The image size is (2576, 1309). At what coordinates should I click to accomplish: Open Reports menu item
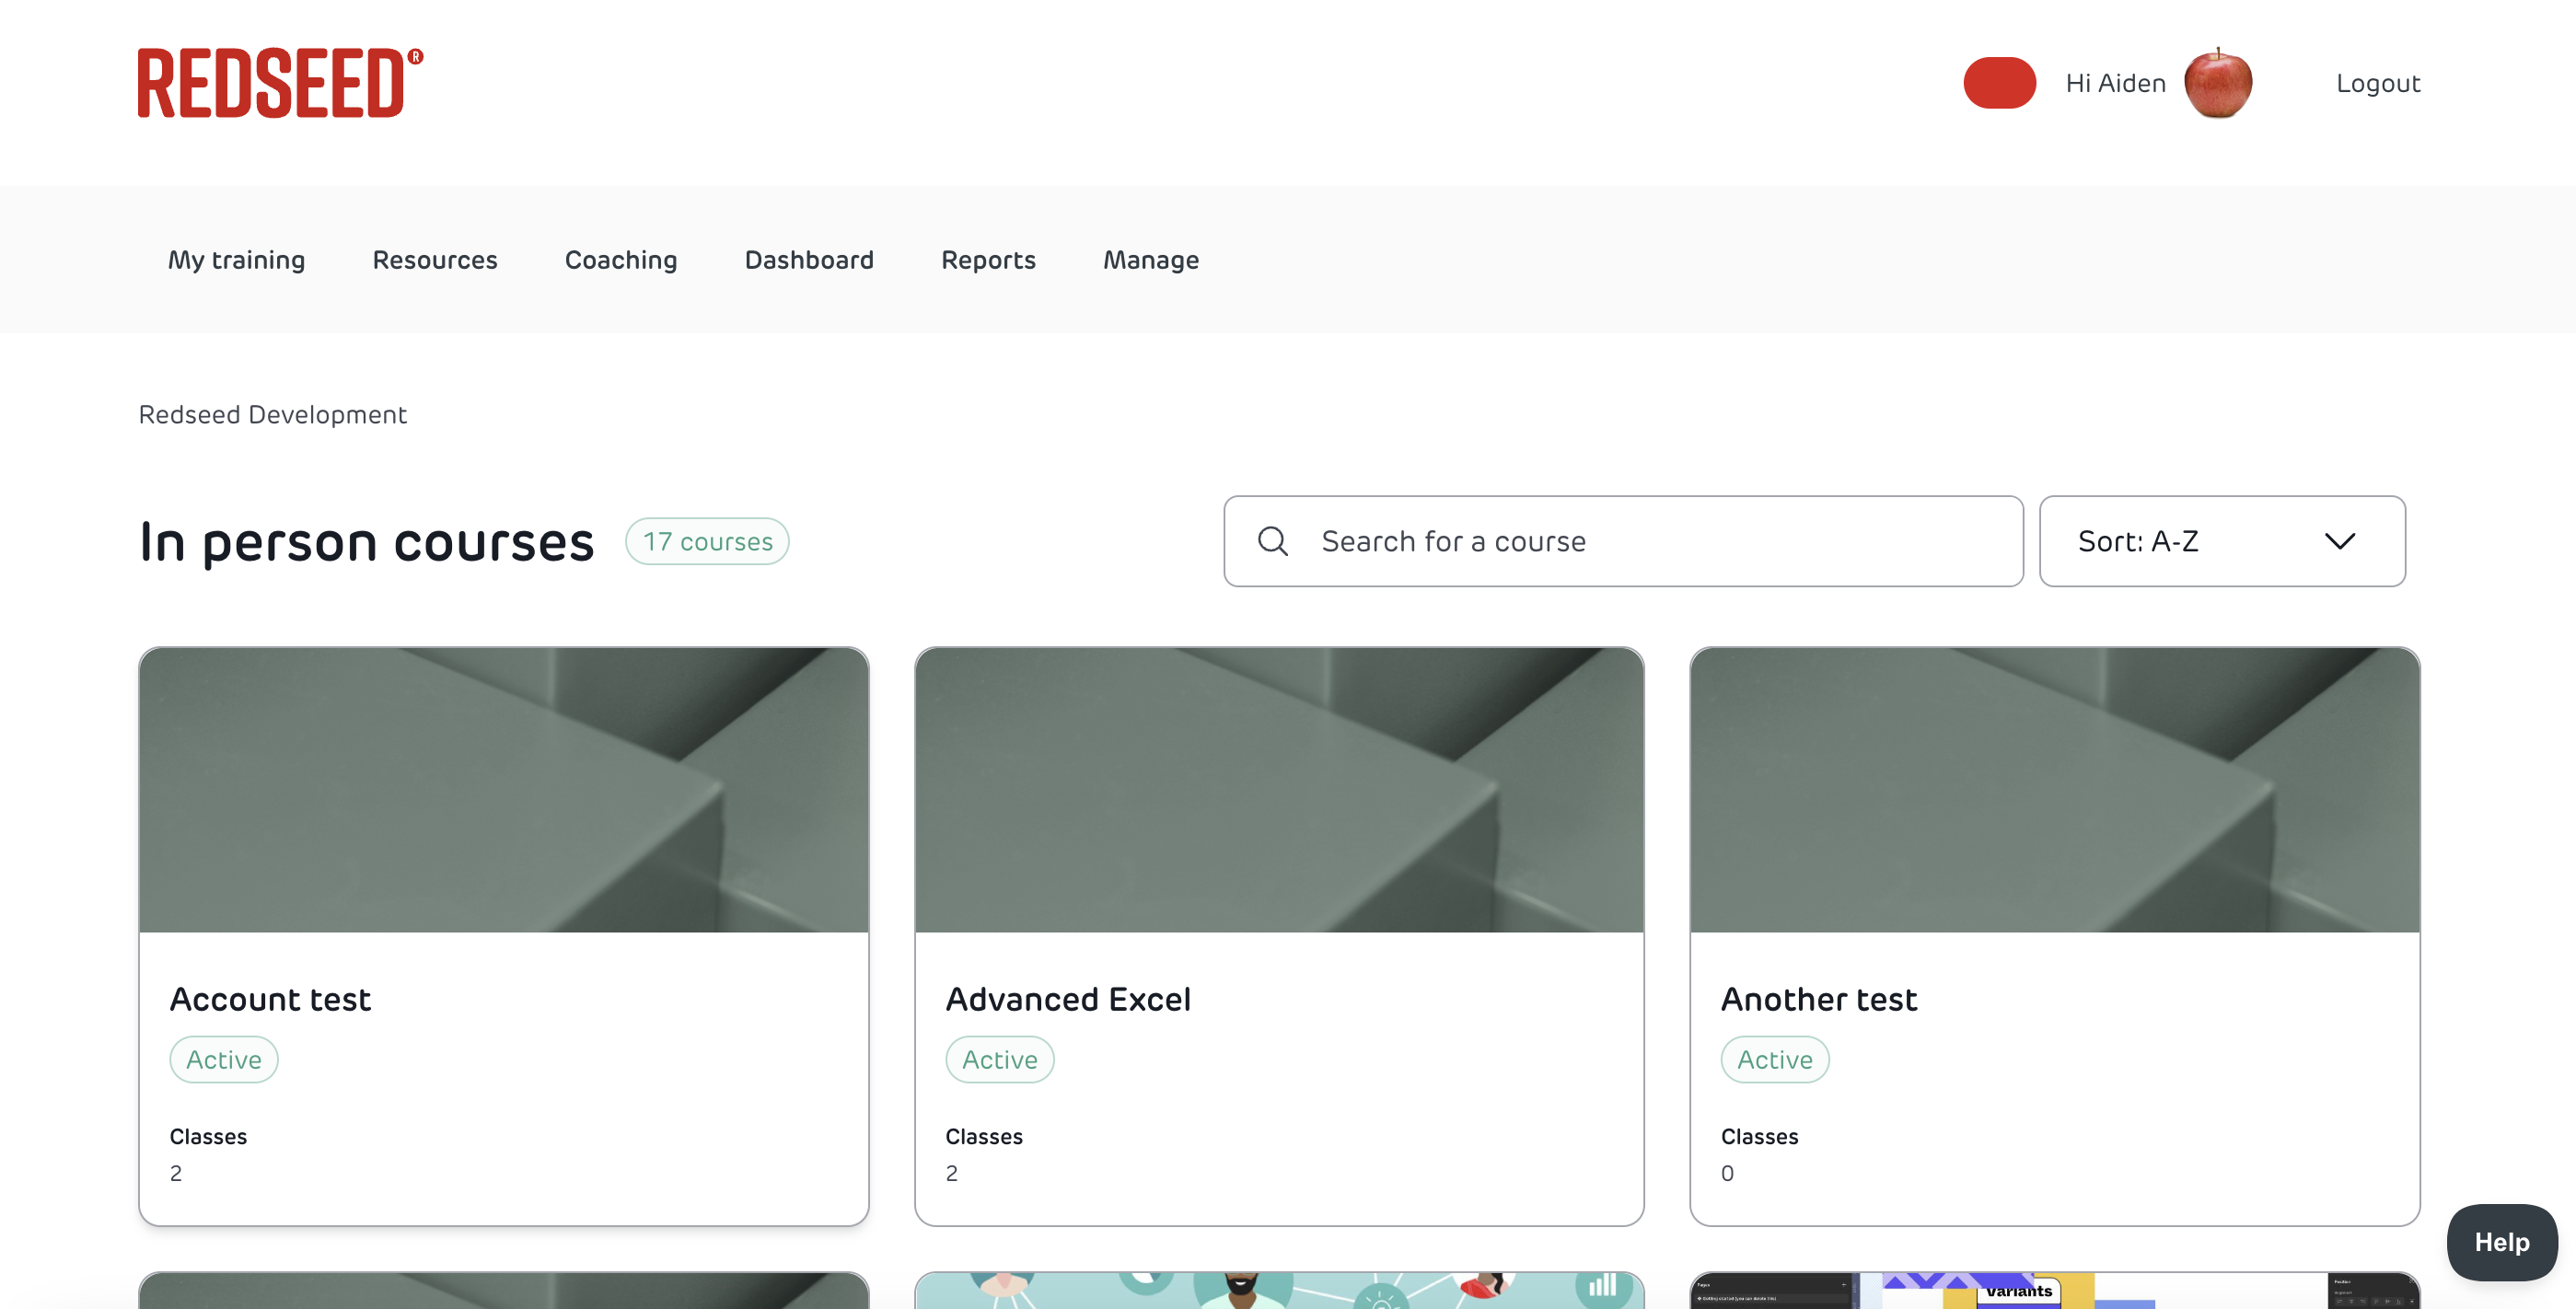pyautogui.click(x=987, y=260)
